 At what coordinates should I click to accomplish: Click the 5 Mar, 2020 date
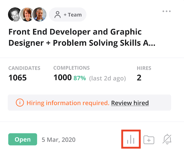59,140
